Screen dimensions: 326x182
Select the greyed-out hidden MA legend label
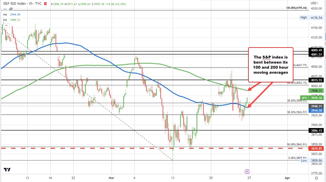pos(5,9)
